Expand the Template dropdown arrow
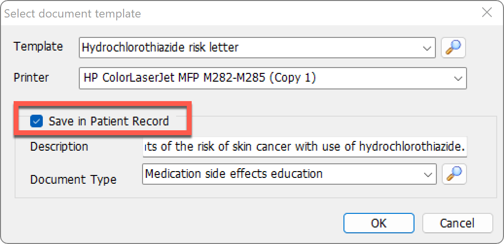 click(427, 48)
